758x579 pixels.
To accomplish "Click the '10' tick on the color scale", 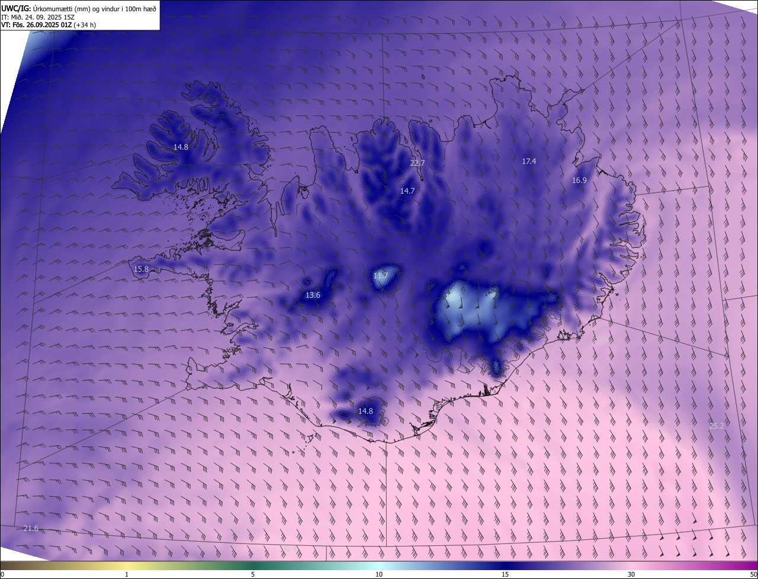I will 379,574.
